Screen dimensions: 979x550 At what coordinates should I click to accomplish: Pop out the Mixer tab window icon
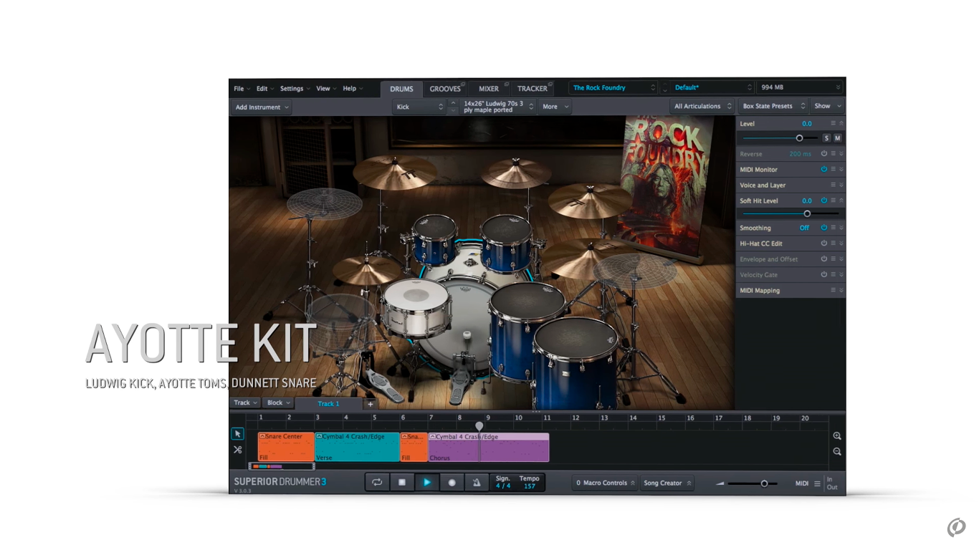507,84
